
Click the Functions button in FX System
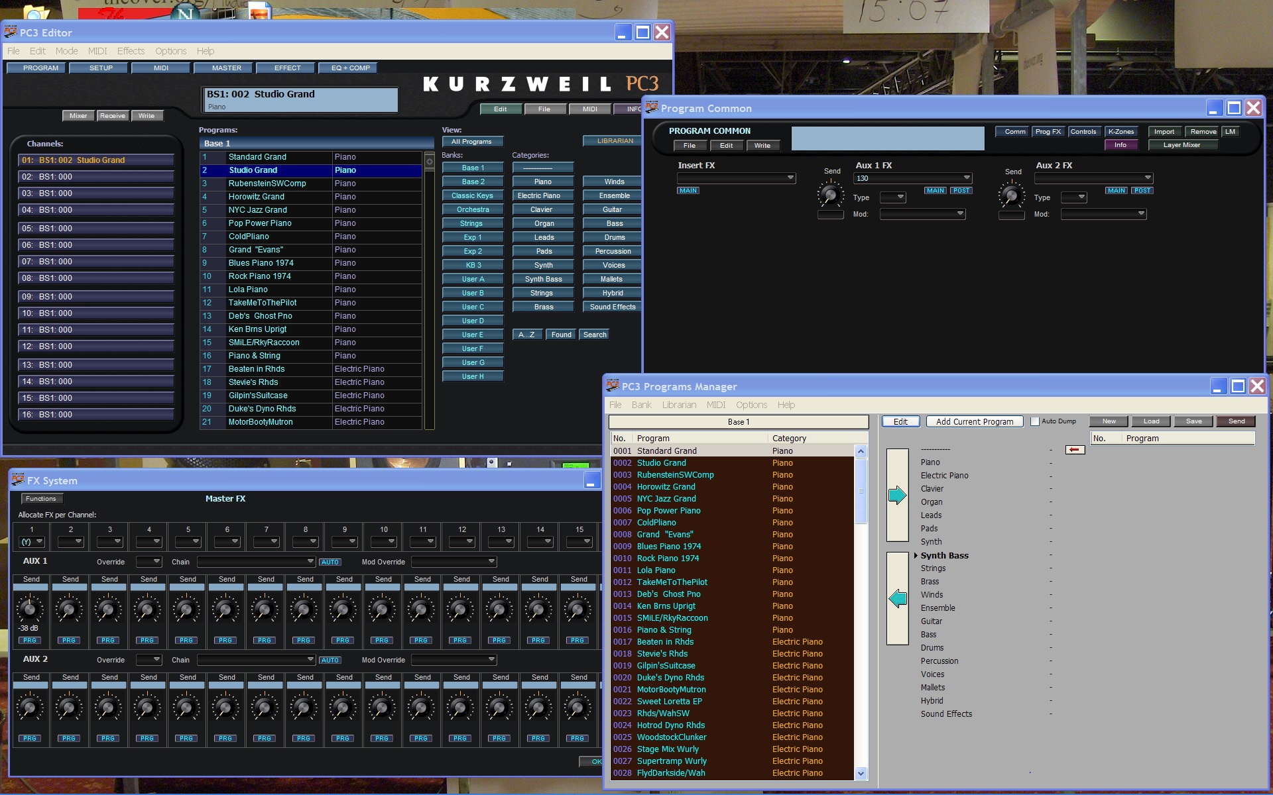(x=41, y=499)
